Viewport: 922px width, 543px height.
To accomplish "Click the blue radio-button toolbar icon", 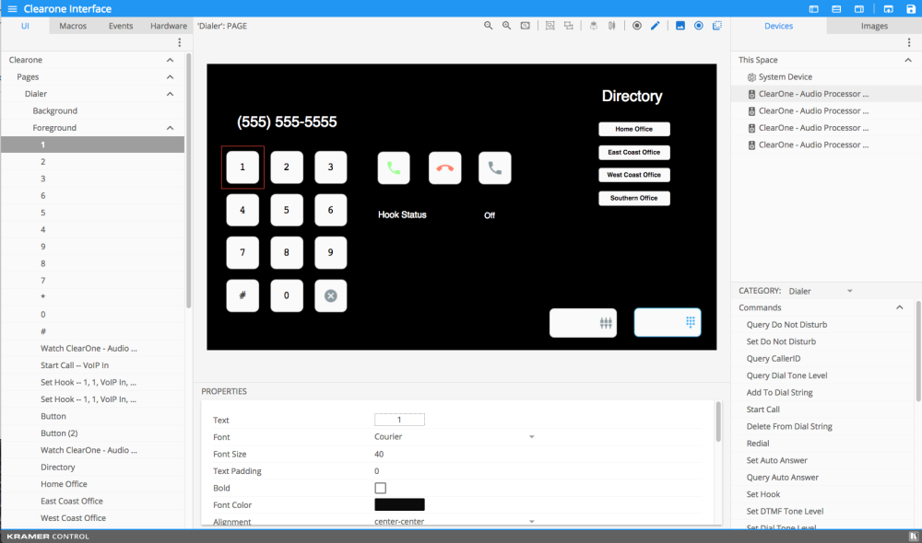I will (699, 26).
